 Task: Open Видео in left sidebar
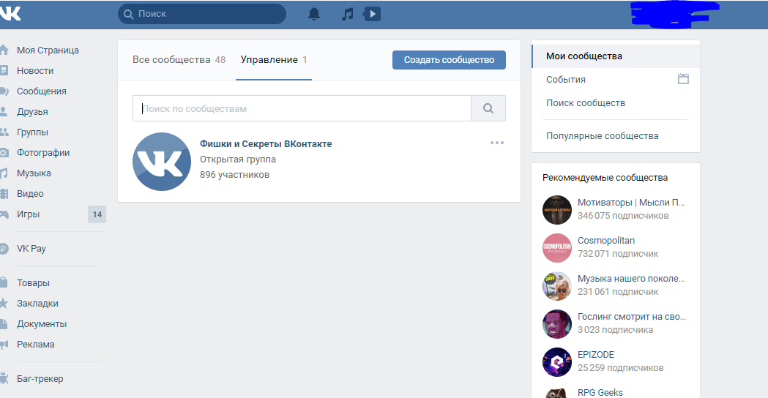30,194
